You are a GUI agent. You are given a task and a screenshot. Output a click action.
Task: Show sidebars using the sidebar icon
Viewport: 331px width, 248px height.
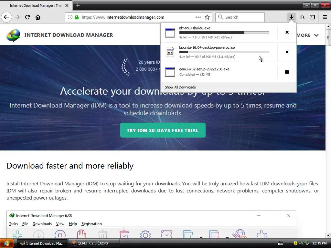[x=312, y=17]
